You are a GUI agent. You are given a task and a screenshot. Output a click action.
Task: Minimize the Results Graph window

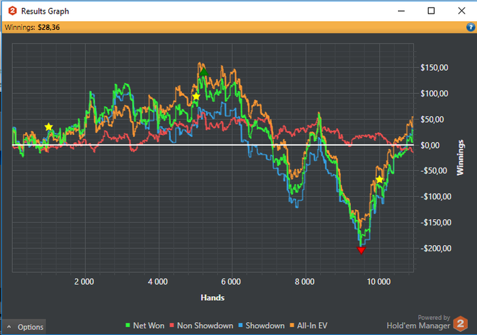click(x=401, y=11)
